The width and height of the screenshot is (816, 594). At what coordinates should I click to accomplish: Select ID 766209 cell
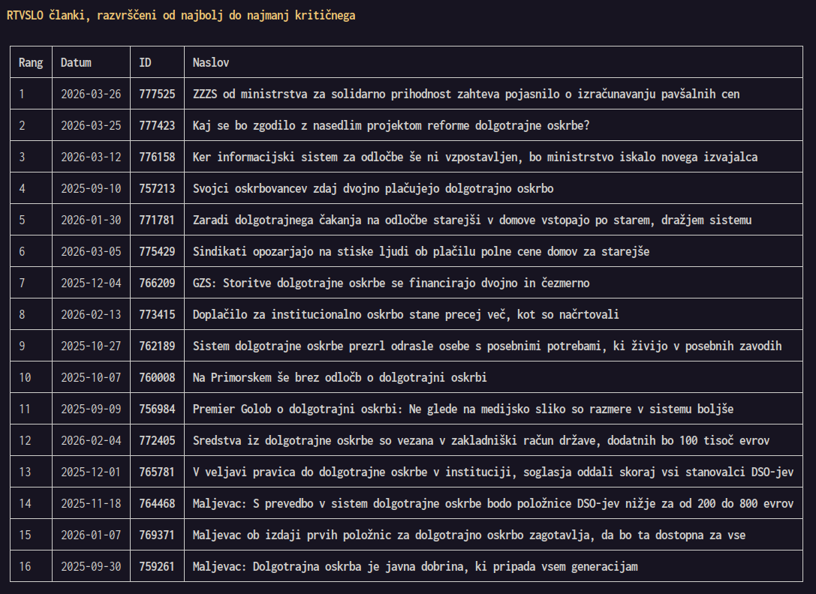(x=157, y=283)
